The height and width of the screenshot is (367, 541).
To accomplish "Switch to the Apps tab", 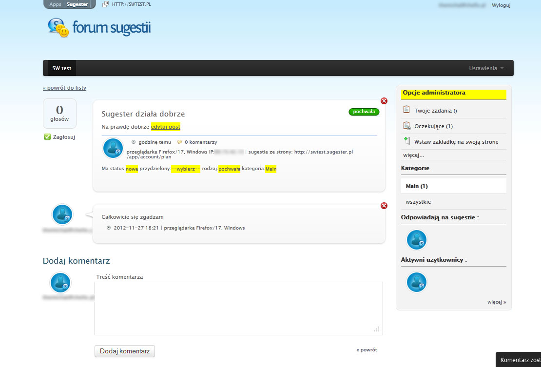I will (55, 4).
